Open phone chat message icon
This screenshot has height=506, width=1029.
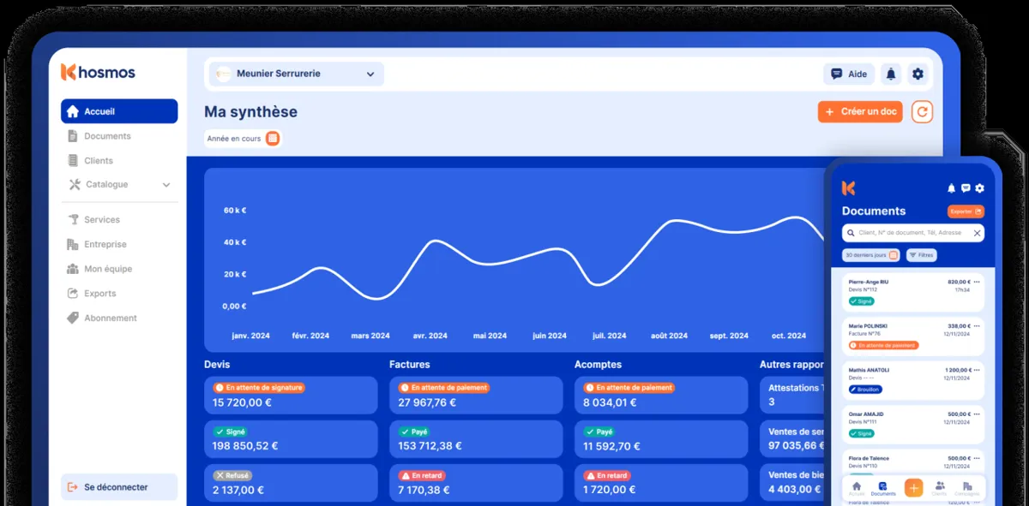[966, 188]
